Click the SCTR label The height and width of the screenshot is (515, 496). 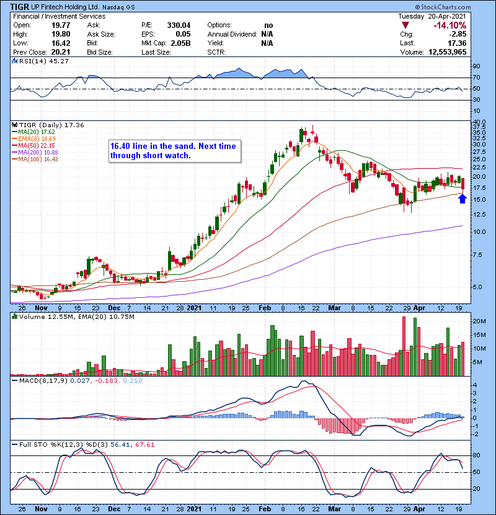pos(216,52)
